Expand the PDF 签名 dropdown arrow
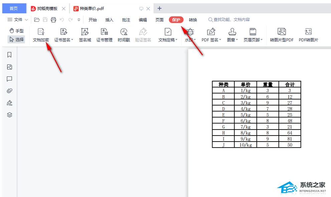 pos(220,40)
